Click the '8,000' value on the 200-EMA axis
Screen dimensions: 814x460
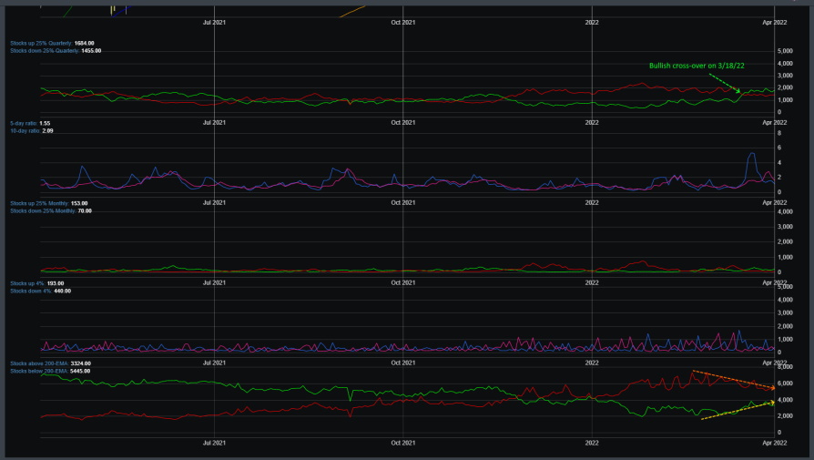click(x=785, y=366)
